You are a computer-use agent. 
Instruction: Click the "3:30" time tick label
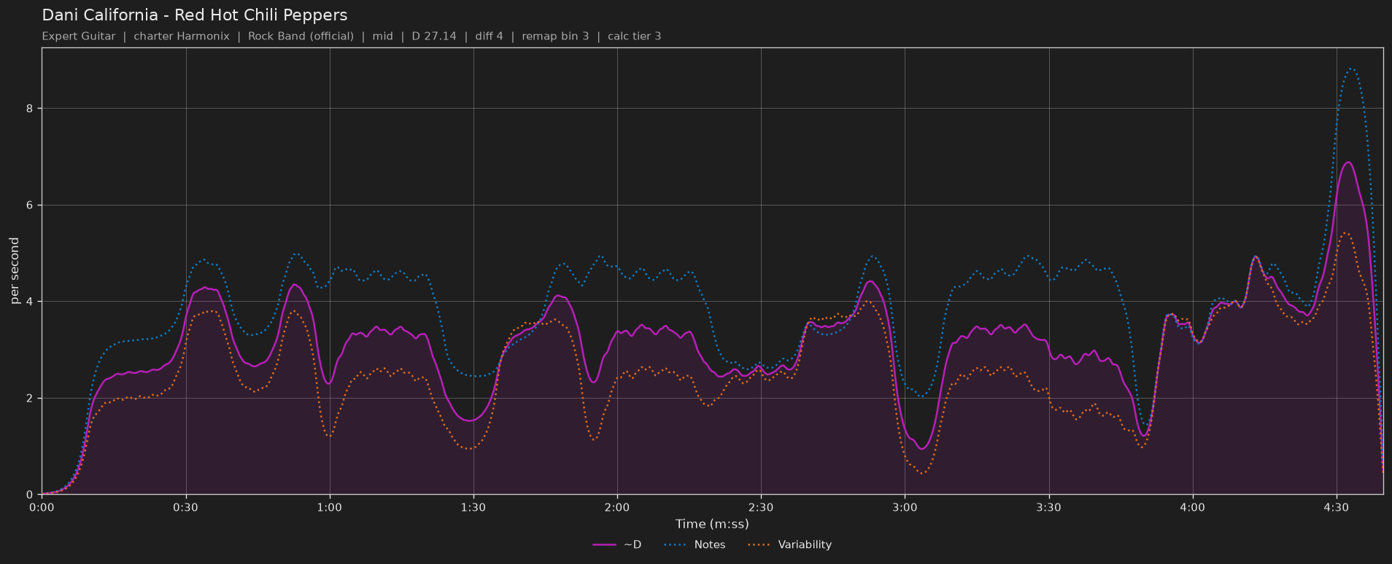tap(1048, 507)
